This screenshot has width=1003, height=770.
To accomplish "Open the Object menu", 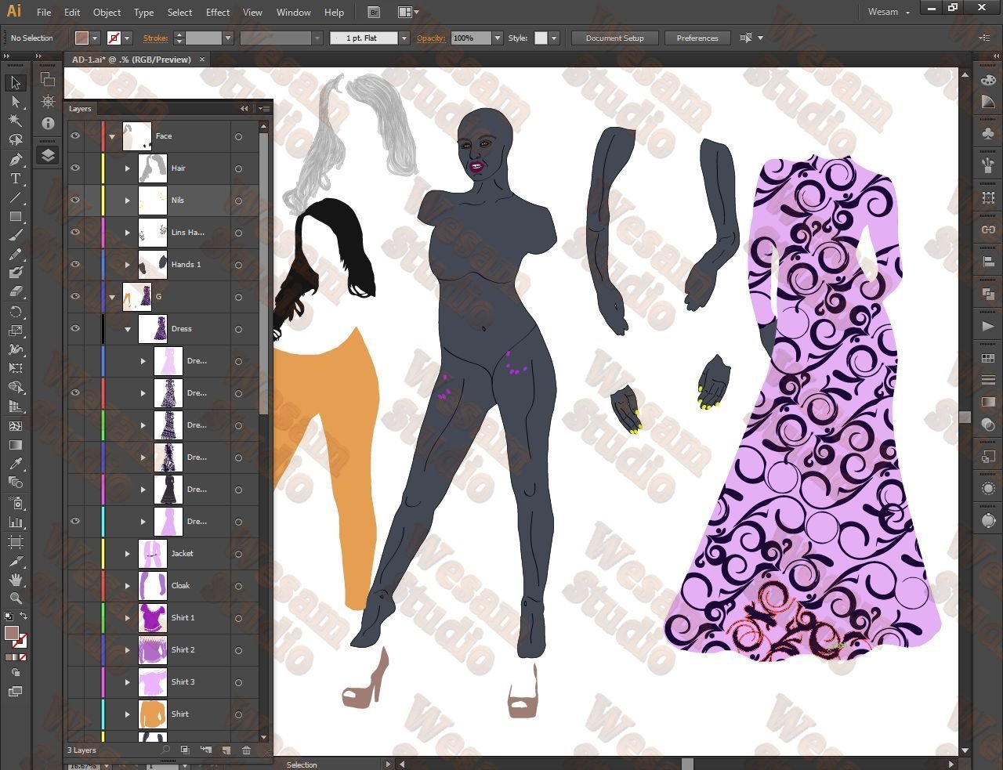I will tap(107, 13).
